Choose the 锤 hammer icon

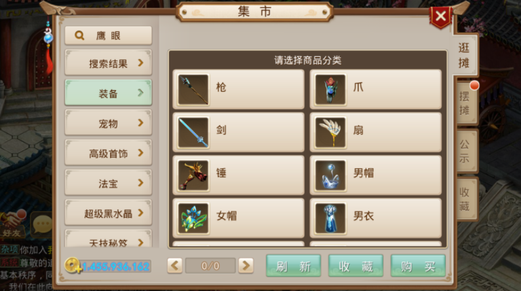(193, 175)
